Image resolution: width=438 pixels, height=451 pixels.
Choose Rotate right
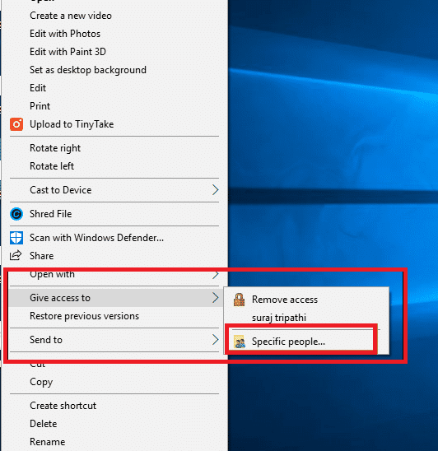[x=55, y=148]
